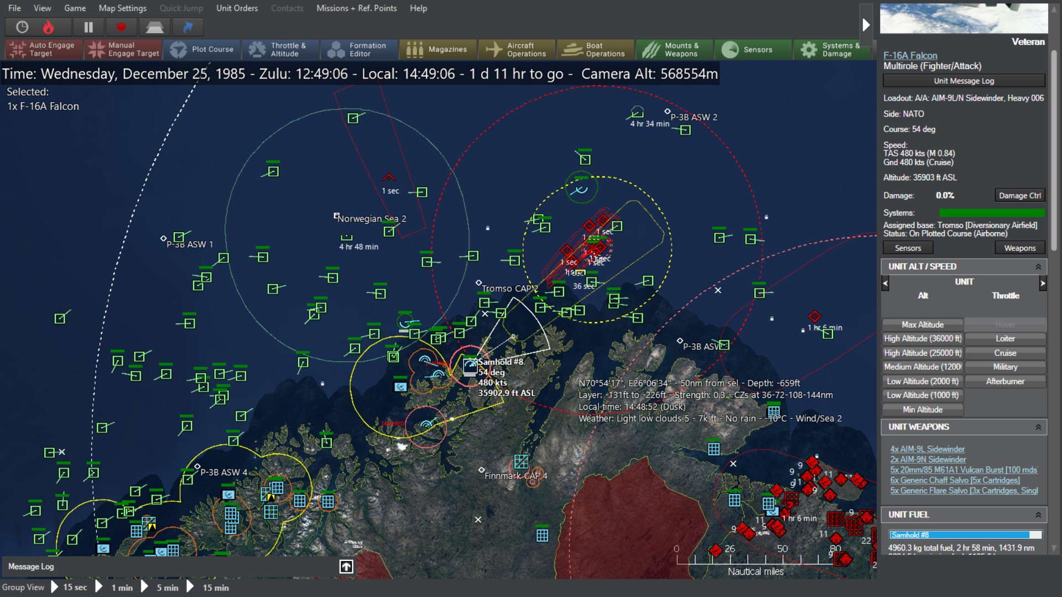Screen dimensions: 1062x597
Task: Open the Map Settings menu
Action: tap(123, 8)
